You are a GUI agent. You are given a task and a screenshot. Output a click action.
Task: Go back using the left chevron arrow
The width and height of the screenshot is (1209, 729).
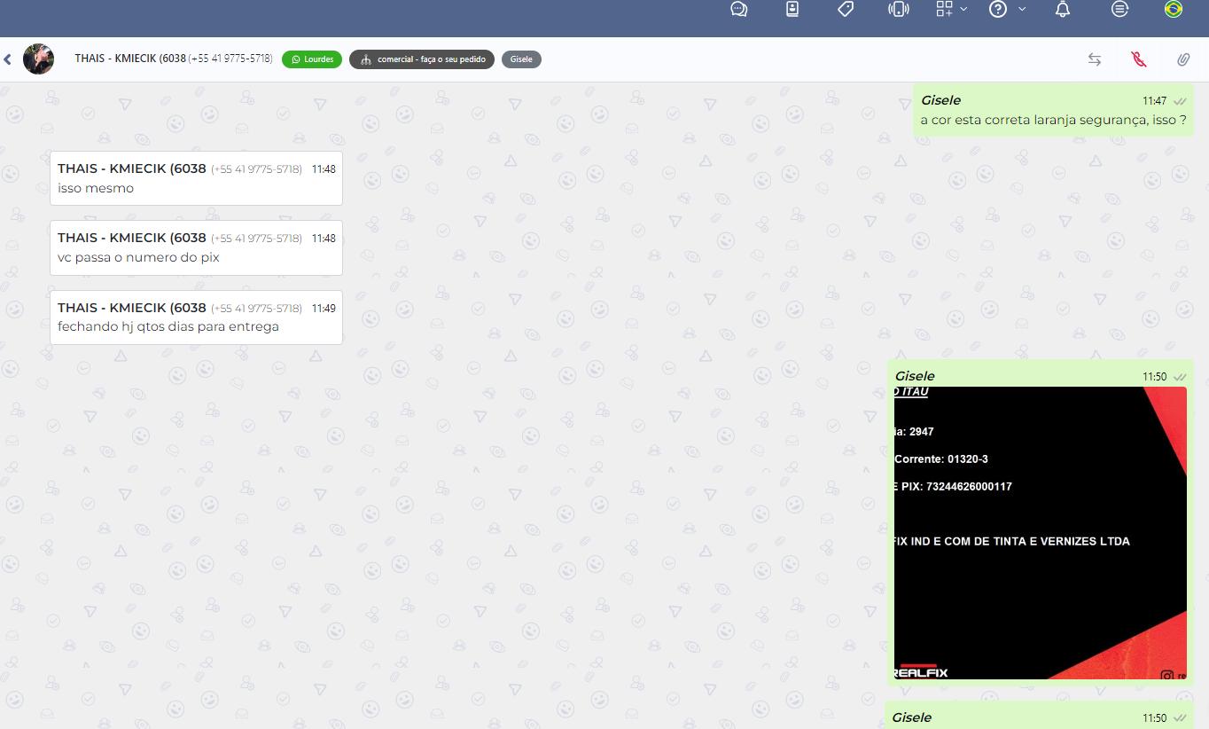click(x=8, y=59)
